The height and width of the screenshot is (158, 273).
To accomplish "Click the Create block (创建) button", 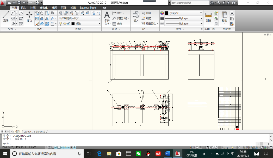I will [x=147, y=13].
